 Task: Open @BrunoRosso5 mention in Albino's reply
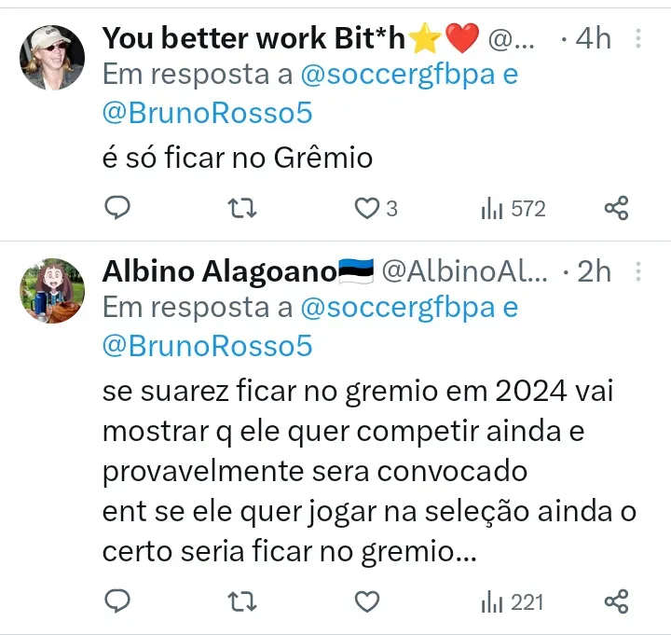pos(207,345)
